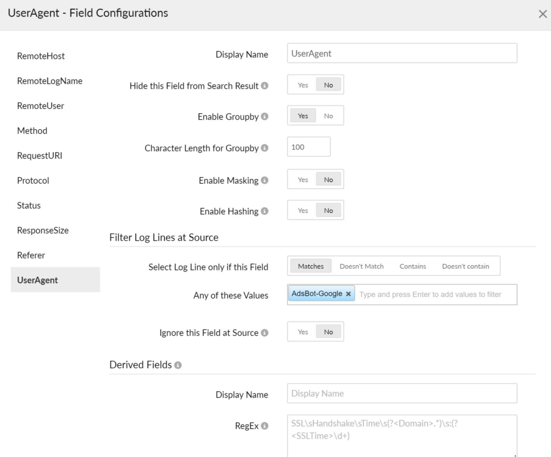Close the Field Configurations dialog
The image size is (551, 457).
pyautogui.click(x=543, y=14)
